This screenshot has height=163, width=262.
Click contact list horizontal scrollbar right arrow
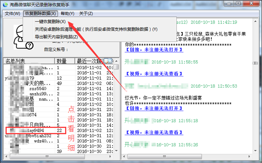pos(110,156)
